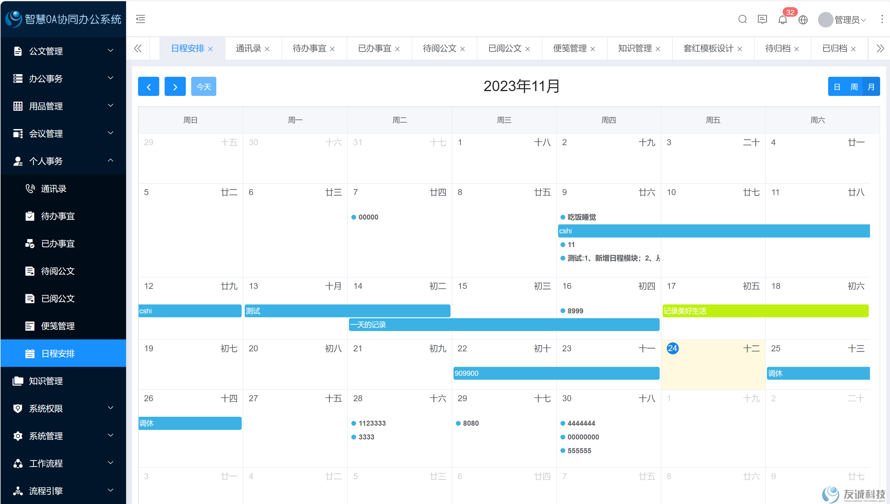Expand the 系统权限 menu
890x504 pixels.
click(x=63, y=408)
